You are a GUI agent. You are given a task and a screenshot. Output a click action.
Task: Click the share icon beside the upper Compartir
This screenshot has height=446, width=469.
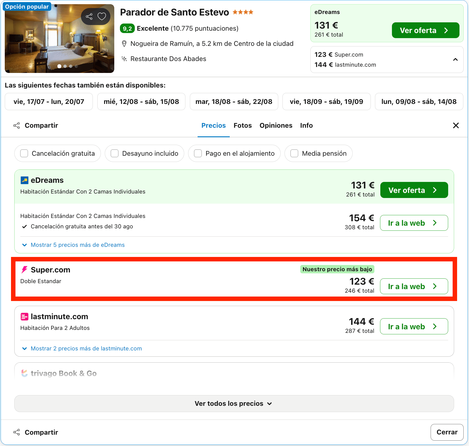pyautogui.click(x=17, y=125)
